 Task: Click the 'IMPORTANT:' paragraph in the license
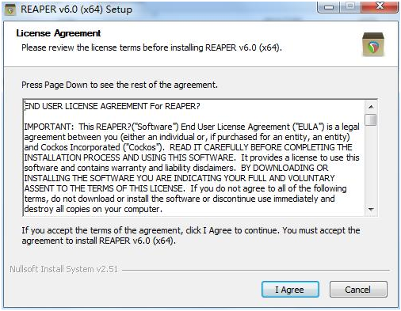pos(192,168)
